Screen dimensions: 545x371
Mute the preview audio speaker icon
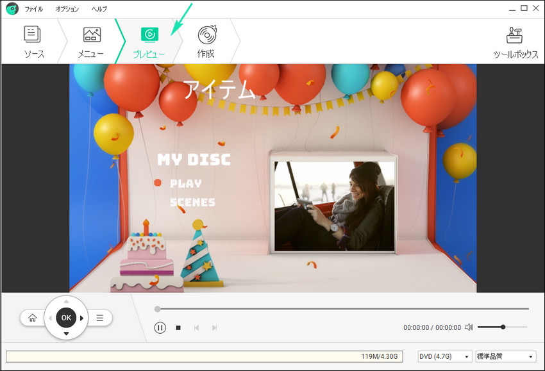(469, 327)
